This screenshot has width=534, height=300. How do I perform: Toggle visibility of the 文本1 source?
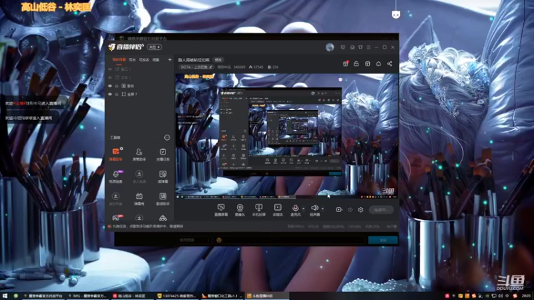[110, 77]
